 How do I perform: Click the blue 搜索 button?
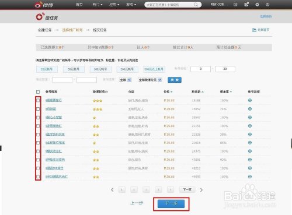pyautogui.click(x=175, y=80)
